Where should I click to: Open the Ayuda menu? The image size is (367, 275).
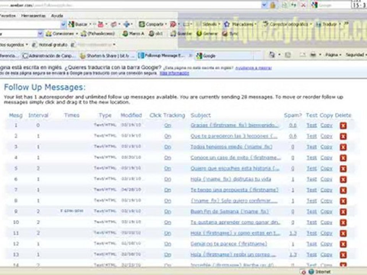[57, 16]
